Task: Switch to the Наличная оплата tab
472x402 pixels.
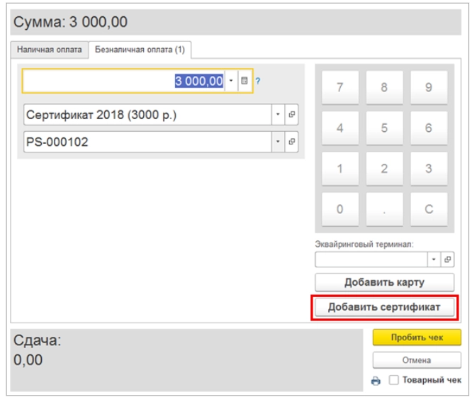Action: tap(50, 50)
